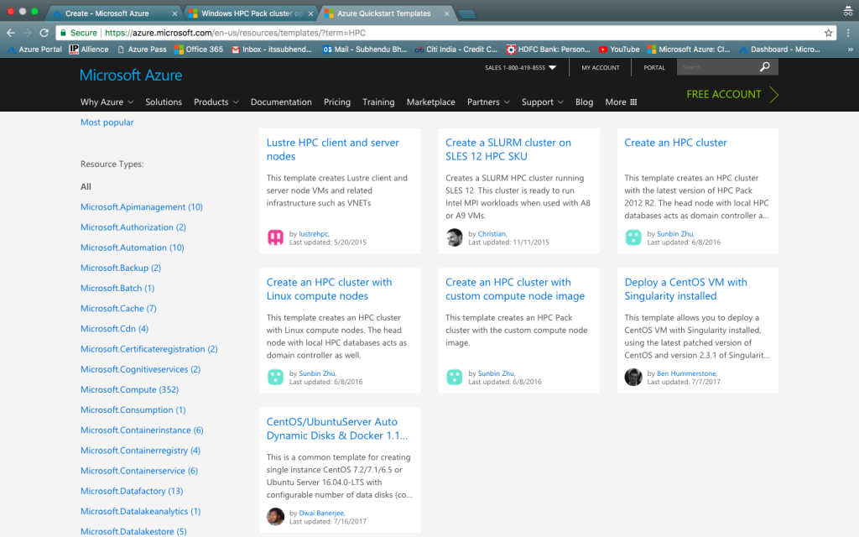Click the browser back arrow

pyautogui.click(x=10, y=33)
